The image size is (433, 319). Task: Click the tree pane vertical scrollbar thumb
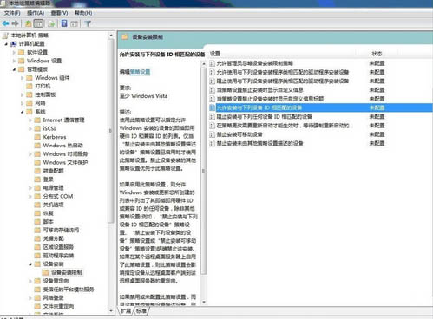coord(111,130)
